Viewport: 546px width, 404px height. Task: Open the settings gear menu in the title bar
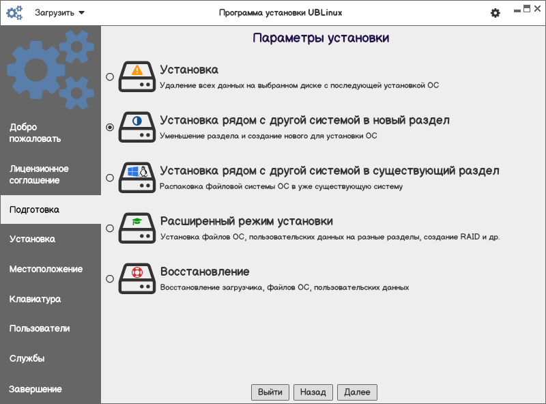pyautogui.click(x=495, y=13)
